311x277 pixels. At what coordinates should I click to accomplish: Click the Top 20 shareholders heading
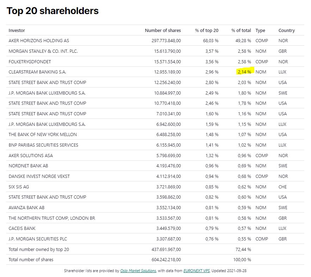tap(52, 11)
